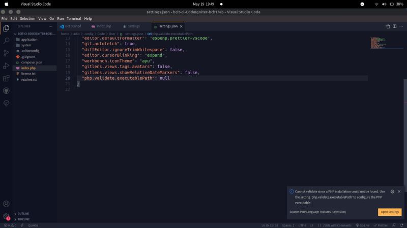Click the feedback icon in status bar

click(394, 225)
